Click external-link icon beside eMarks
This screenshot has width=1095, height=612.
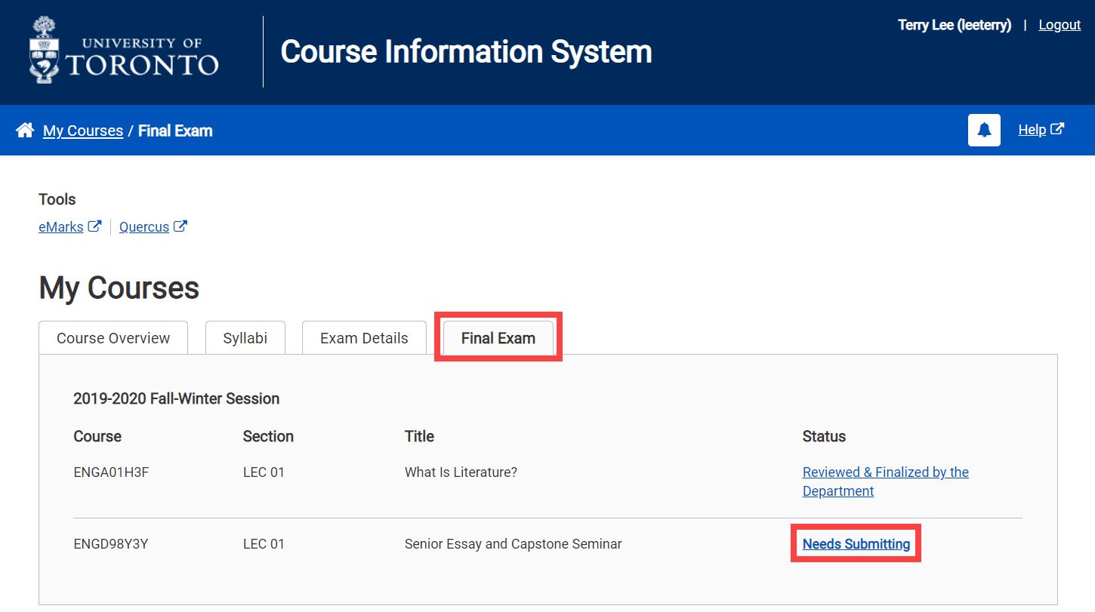pos(94,226)
